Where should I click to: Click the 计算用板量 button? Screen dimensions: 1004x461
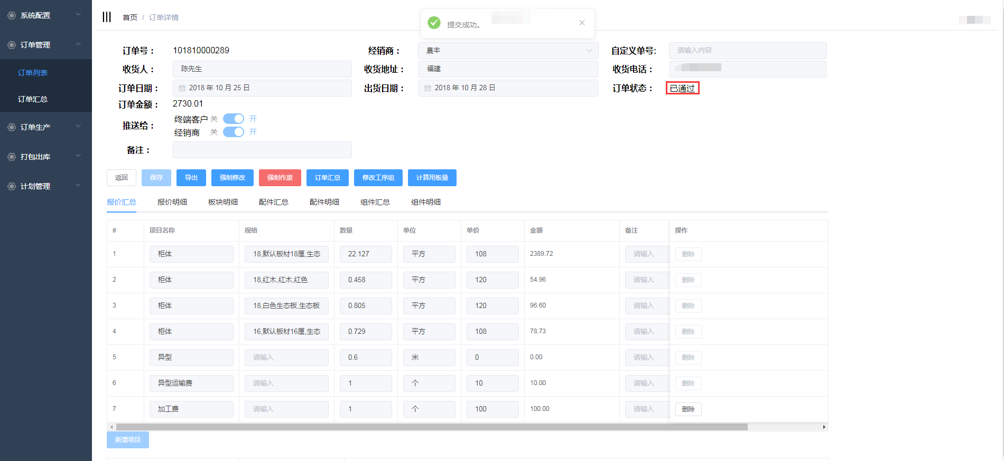click(432, 178)
